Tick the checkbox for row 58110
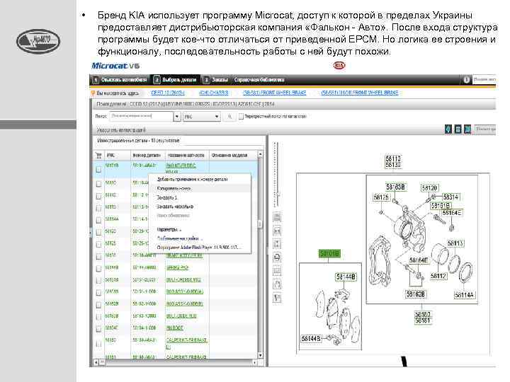 click(98, 184)
